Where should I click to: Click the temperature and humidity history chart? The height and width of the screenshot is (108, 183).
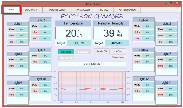pos(92,86)
